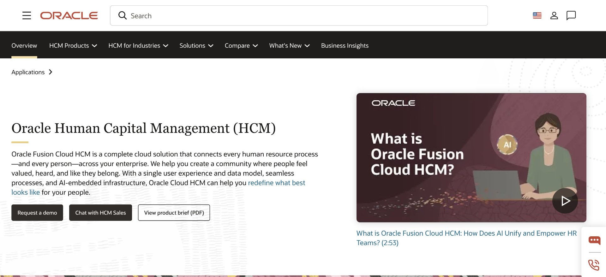Open the Solutions menu
Screen dimensions: 606x277
click(196, 45)
